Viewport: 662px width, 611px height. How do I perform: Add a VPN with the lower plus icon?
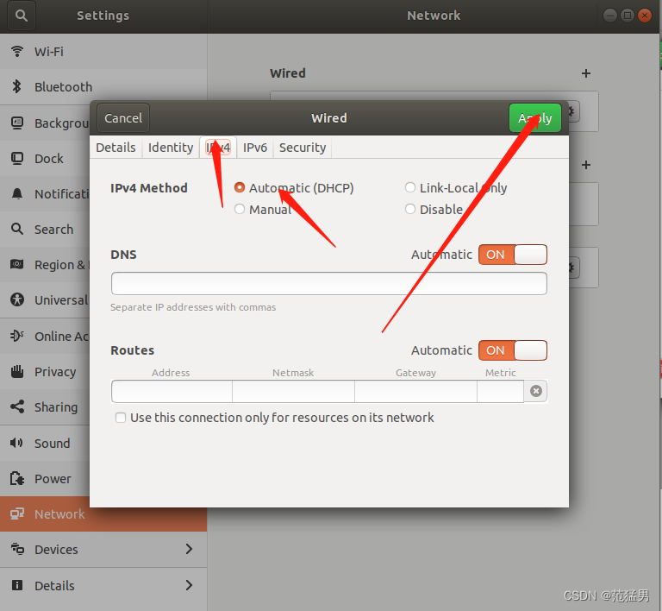pos(585,165)
